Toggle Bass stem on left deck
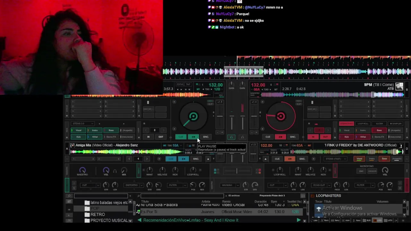Screen dimensions: 411x231 (110, 130)
